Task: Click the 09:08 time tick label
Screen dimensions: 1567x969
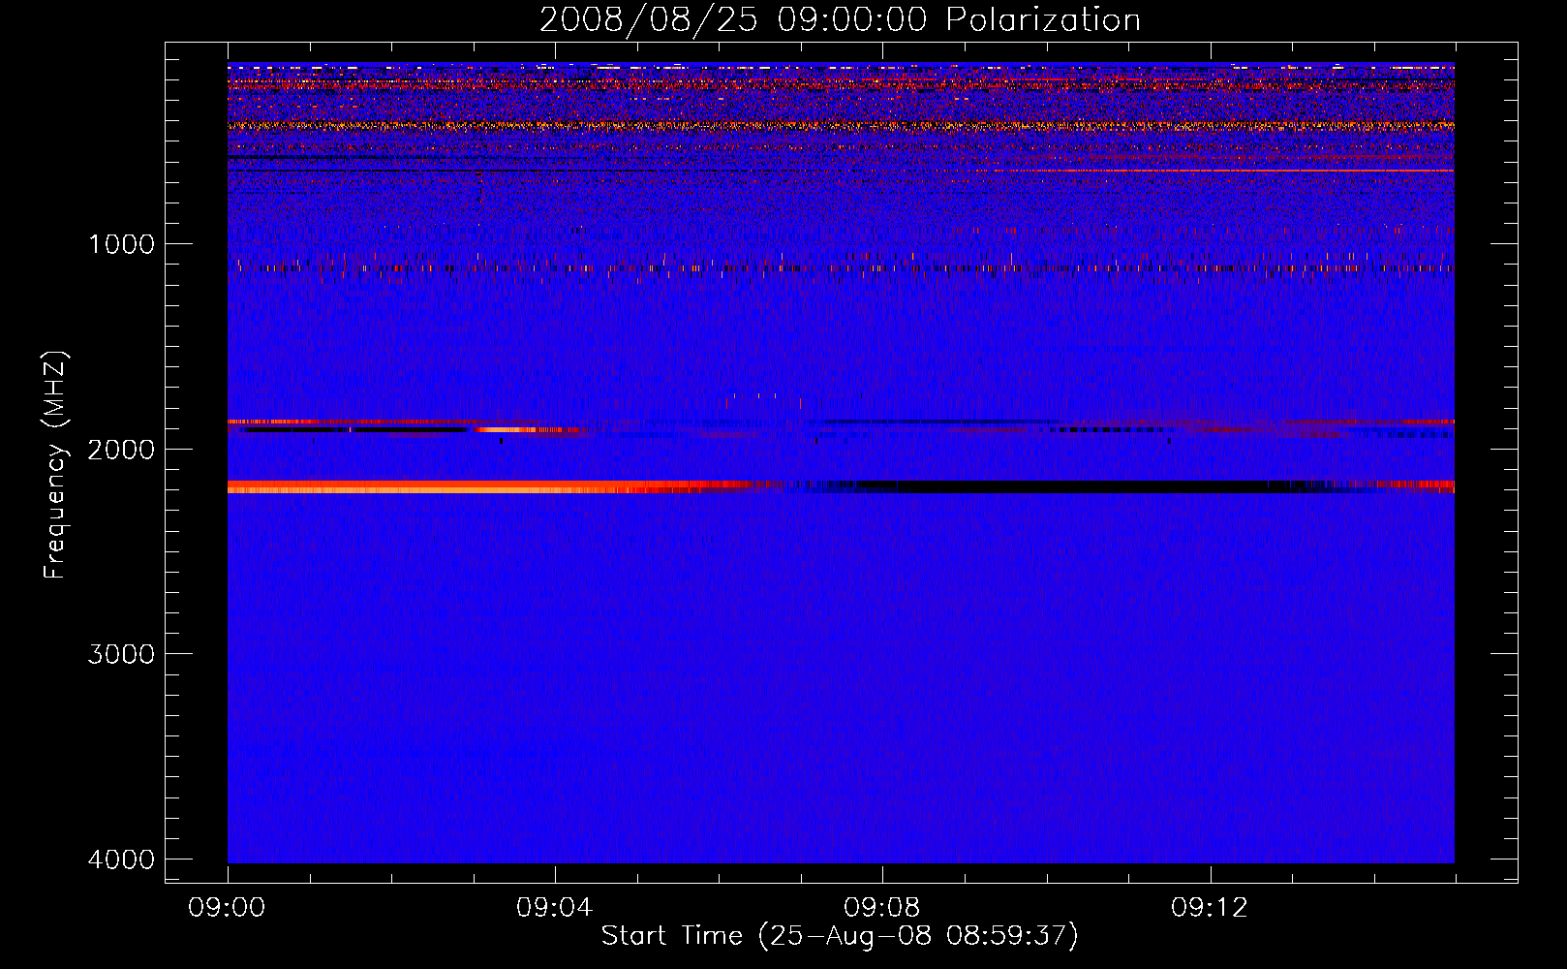Action: (882, 908)
